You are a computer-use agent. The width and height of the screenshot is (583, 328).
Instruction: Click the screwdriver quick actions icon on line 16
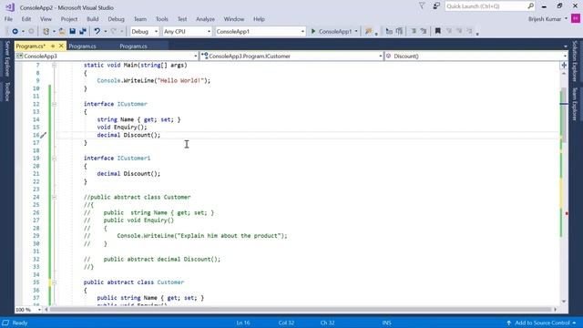coord(44,135)
